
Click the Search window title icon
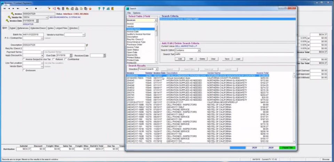[128, 9]
